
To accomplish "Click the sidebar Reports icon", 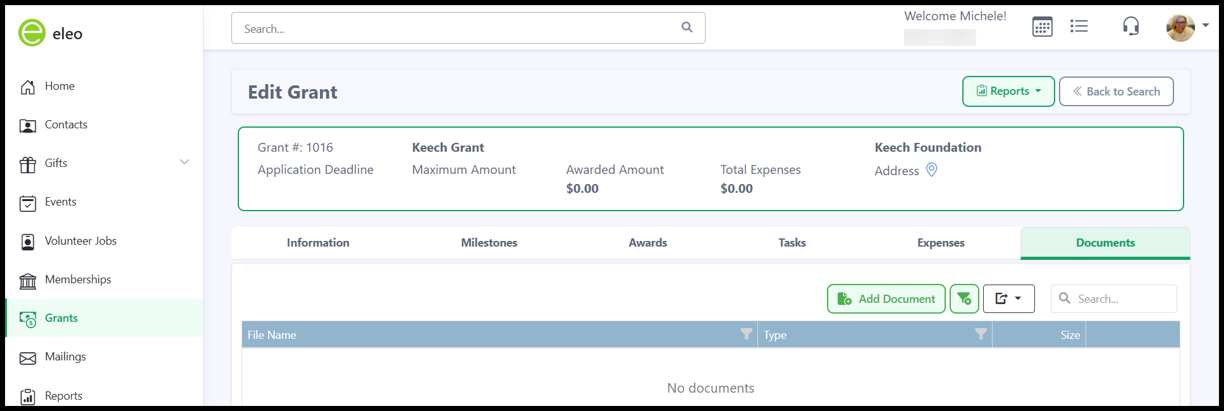I will click(x=28, y=396).
